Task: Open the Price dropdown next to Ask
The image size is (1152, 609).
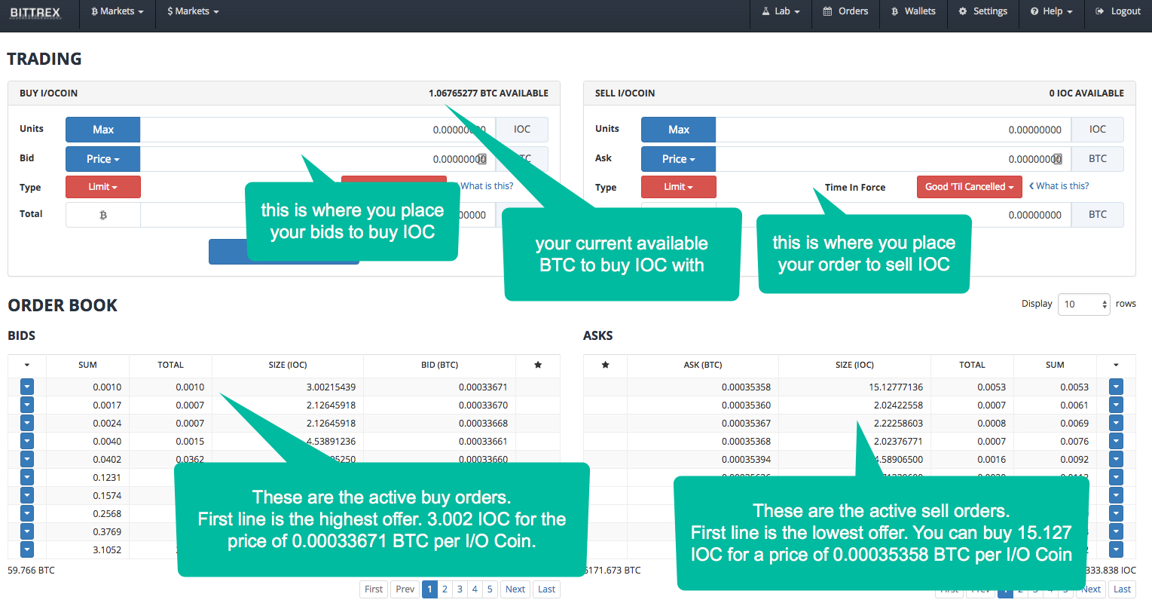Action: pyautogui.click(x=679, y=159)
